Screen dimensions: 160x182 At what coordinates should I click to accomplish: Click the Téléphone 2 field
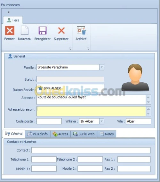pos(90,159)
